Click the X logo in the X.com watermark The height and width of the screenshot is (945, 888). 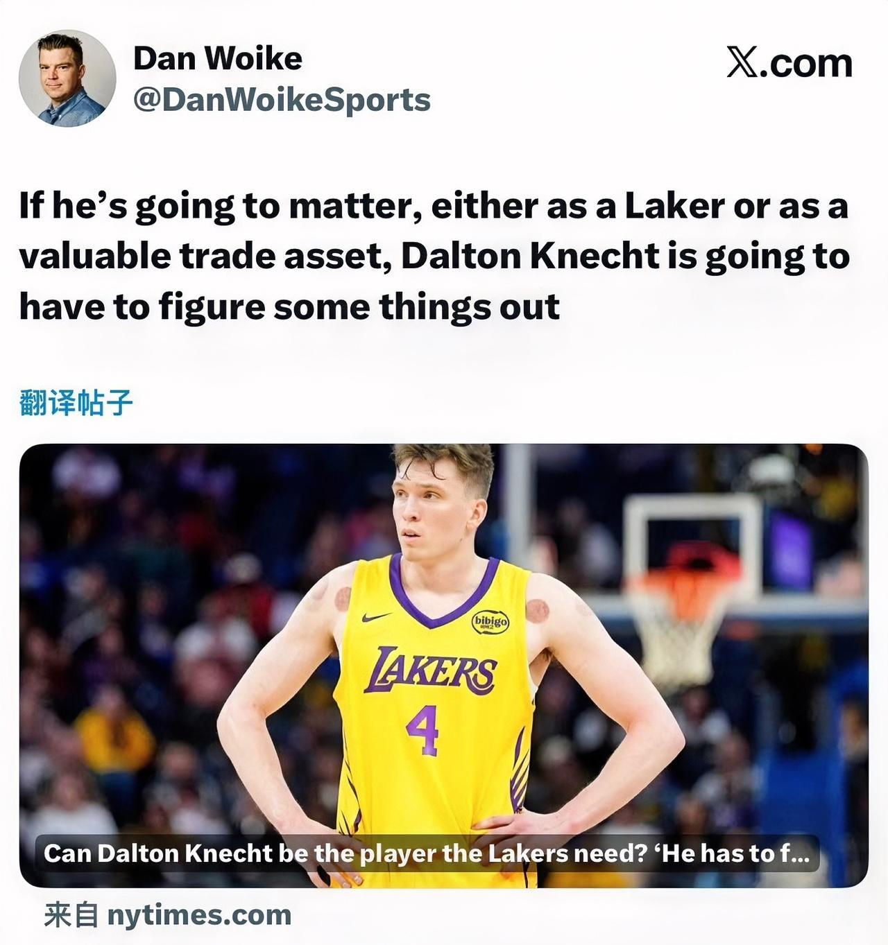(x=742, y=63)
